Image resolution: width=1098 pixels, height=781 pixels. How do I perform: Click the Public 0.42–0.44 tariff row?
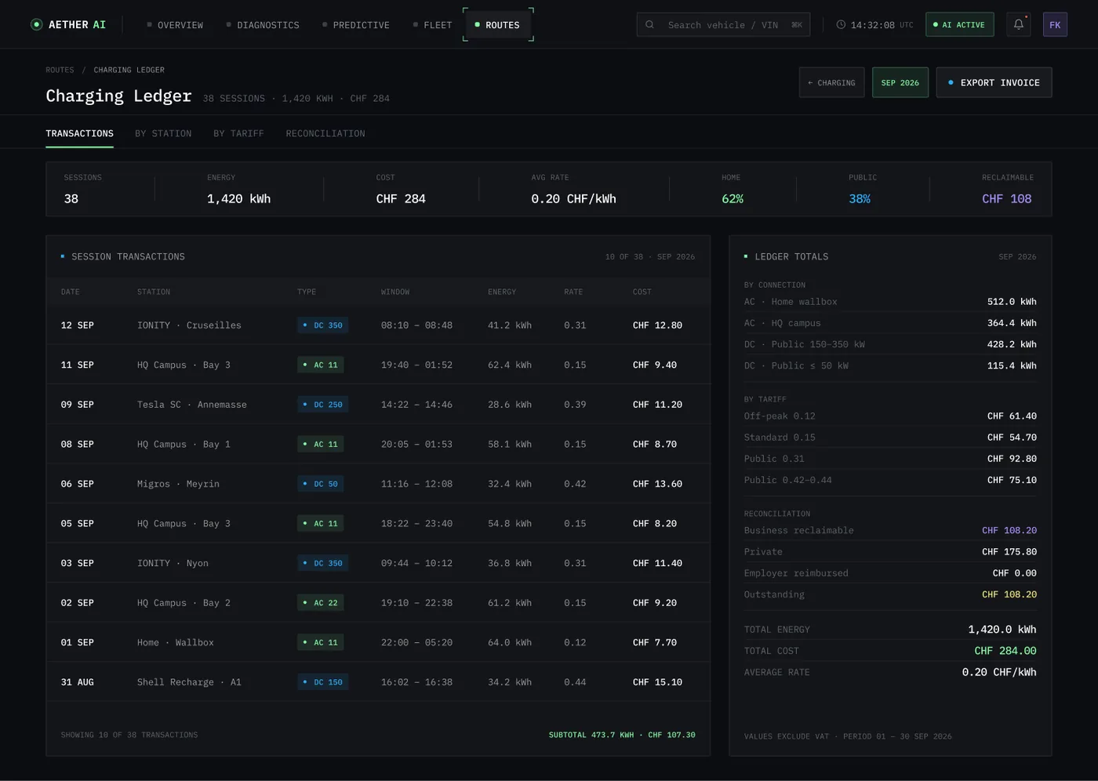pos(890,480)
